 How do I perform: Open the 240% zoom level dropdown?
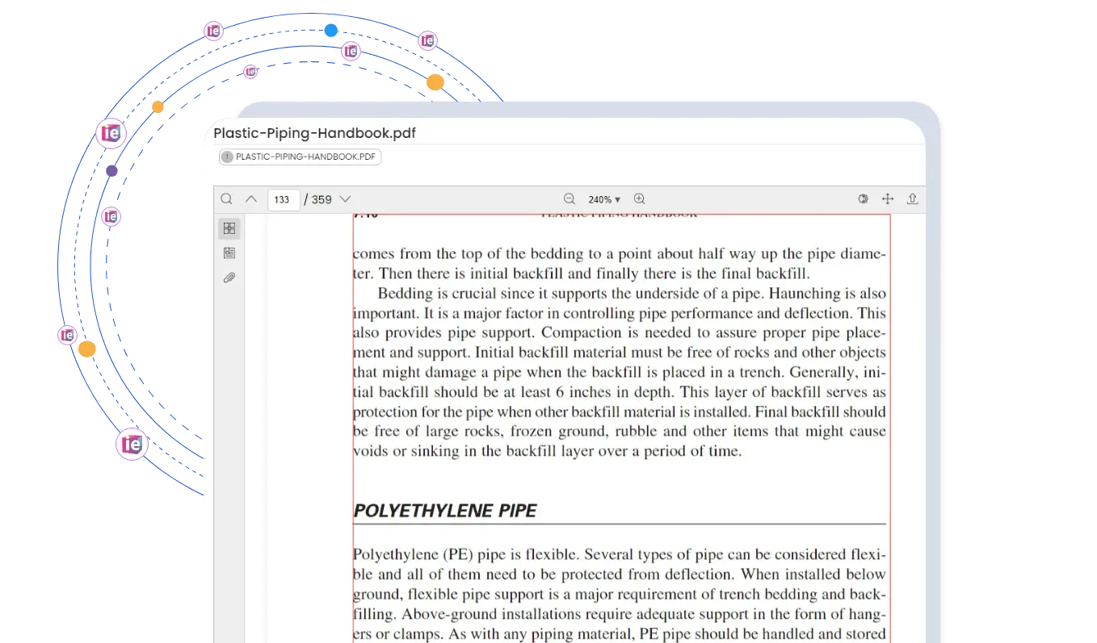pos(604,199)
